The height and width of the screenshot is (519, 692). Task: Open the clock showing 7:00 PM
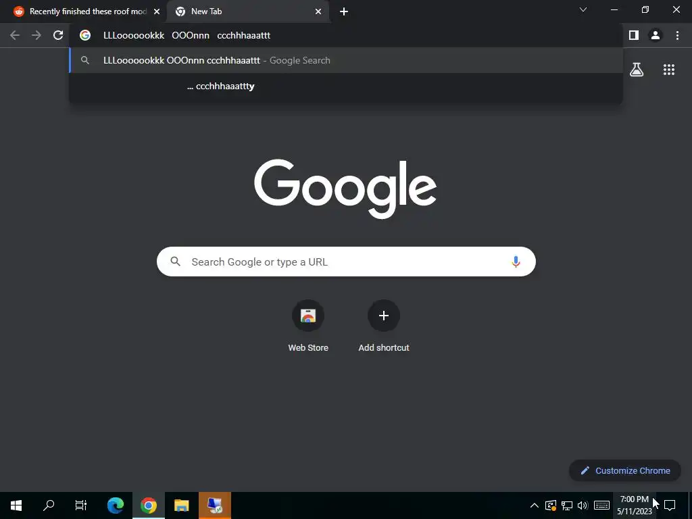[x=634, y=505]
